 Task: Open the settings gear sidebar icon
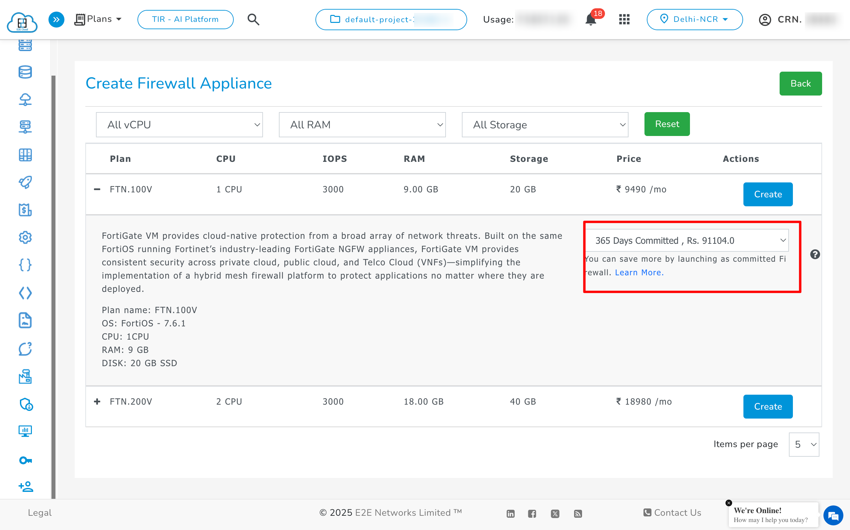(x=25, y=237)
